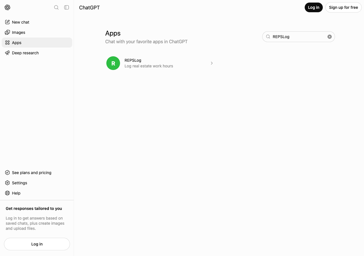364x256 pixels.
Task: Select Apps in the sidebar
Action: pos(37,42)
